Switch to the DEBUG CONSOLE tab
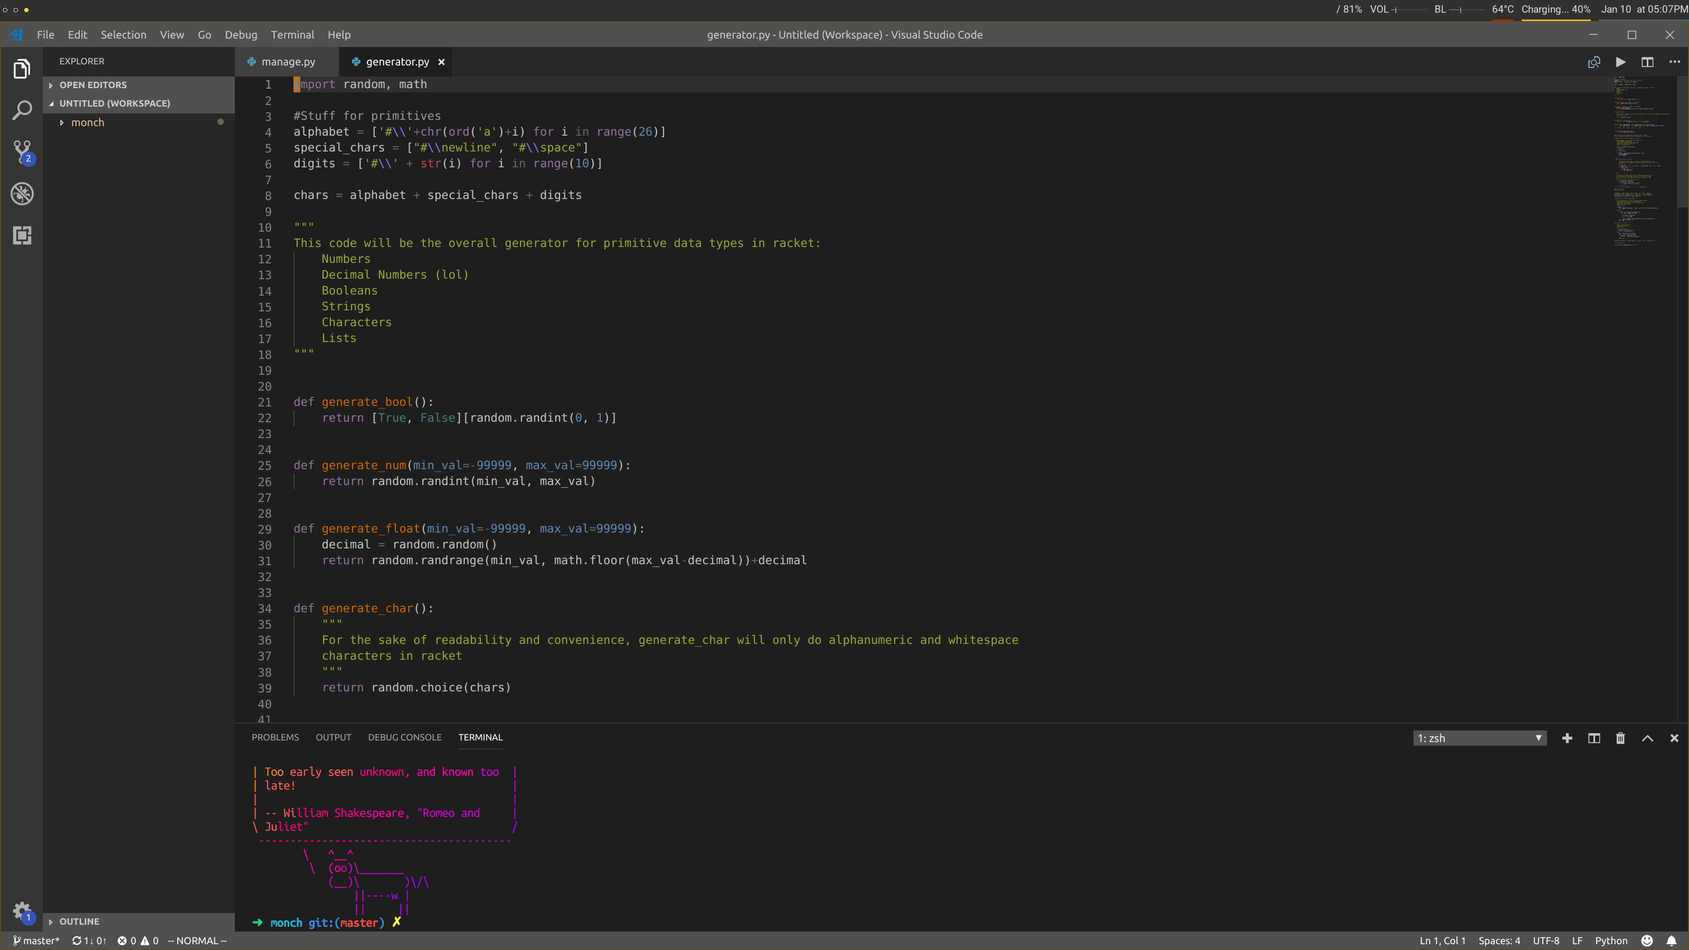Image resolution: width=1689 pixels, height=950 pixels. (x=404, y=738)
